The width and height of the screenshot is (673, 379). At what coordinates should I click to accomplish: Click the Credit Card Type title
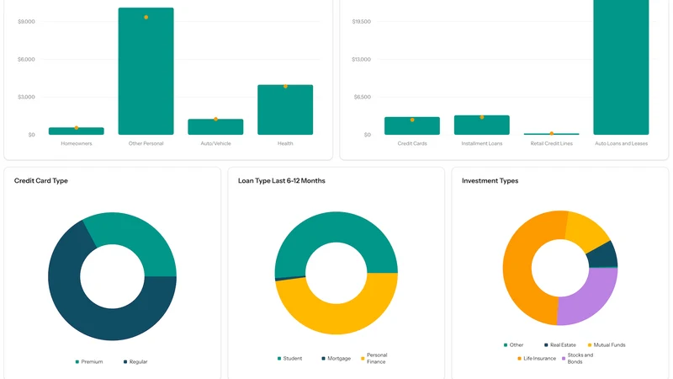pos(40,181)
